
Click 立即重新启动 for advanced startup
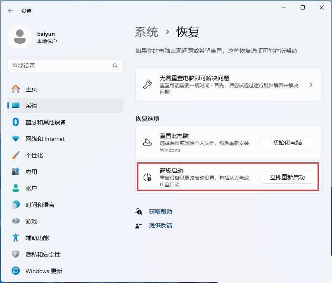(287, 177)
